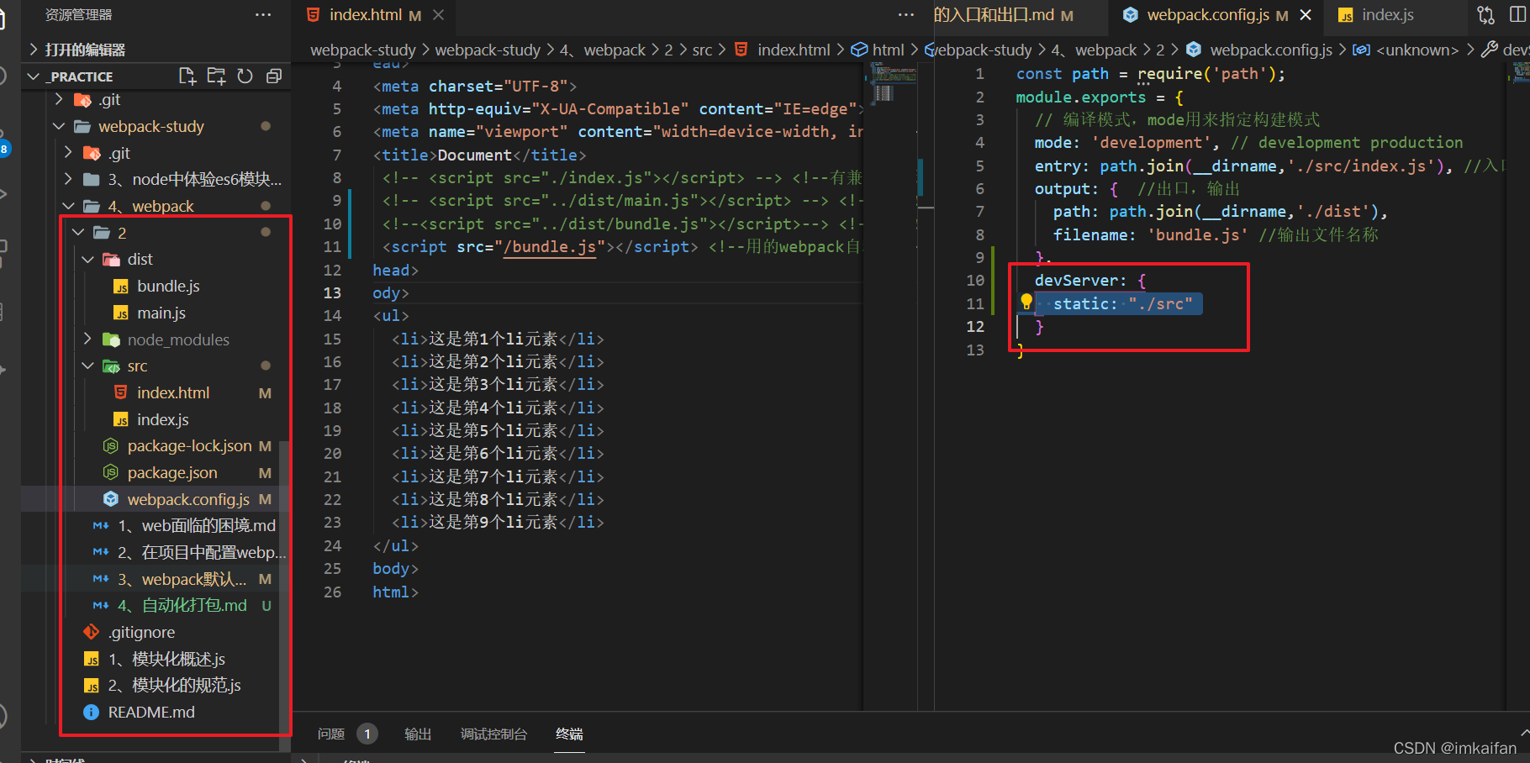1530x763 pixels.
Task: Select webpack.config.js in the file tree
Action: (188, 500)
